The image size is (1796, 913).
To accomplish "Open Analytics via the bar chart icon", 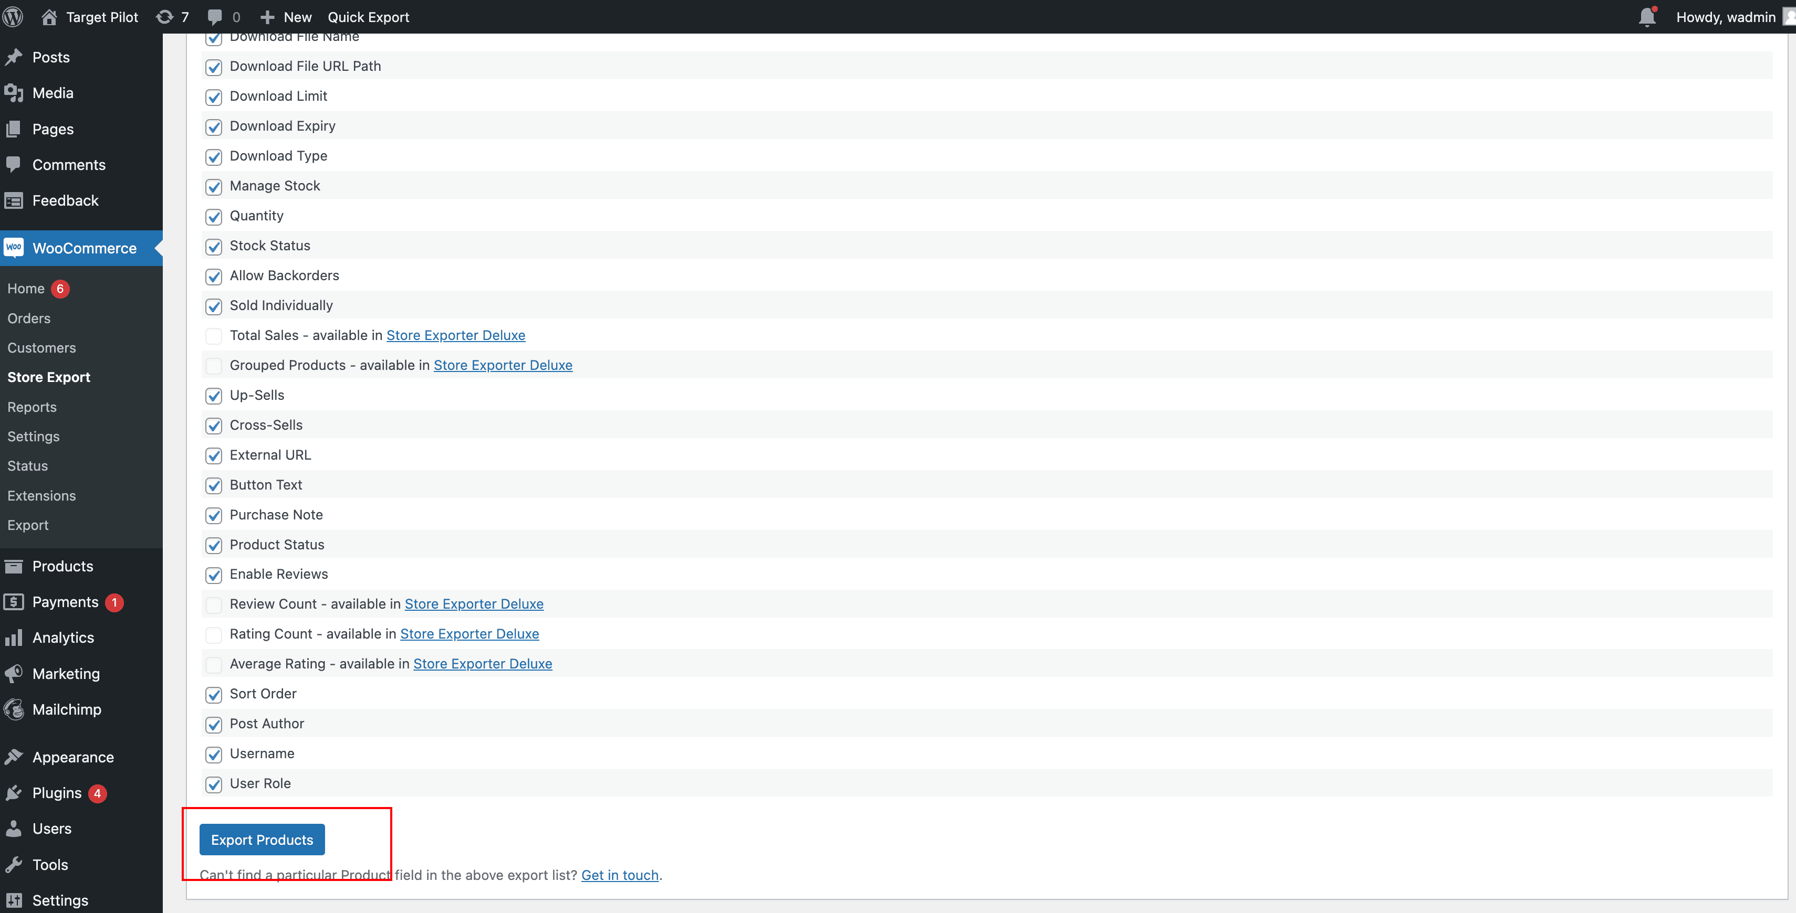I will point(14,637).
